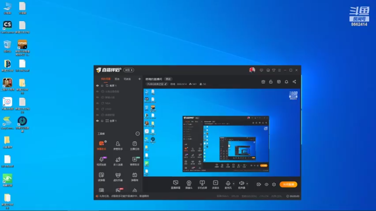The width and height of the screenshot is (376, 211).
Task: Click the orange 关闭直播 button
Action: pyautogui.click(x=288, y=184)
